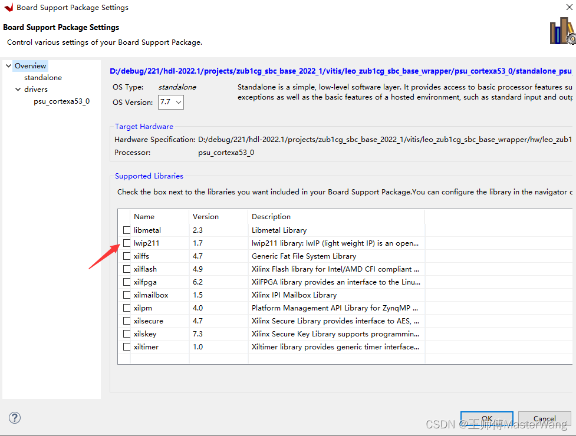Screen dimensions: 576x436
Task: Enable the libmetal library checkbox
Action: coord(127,230)
